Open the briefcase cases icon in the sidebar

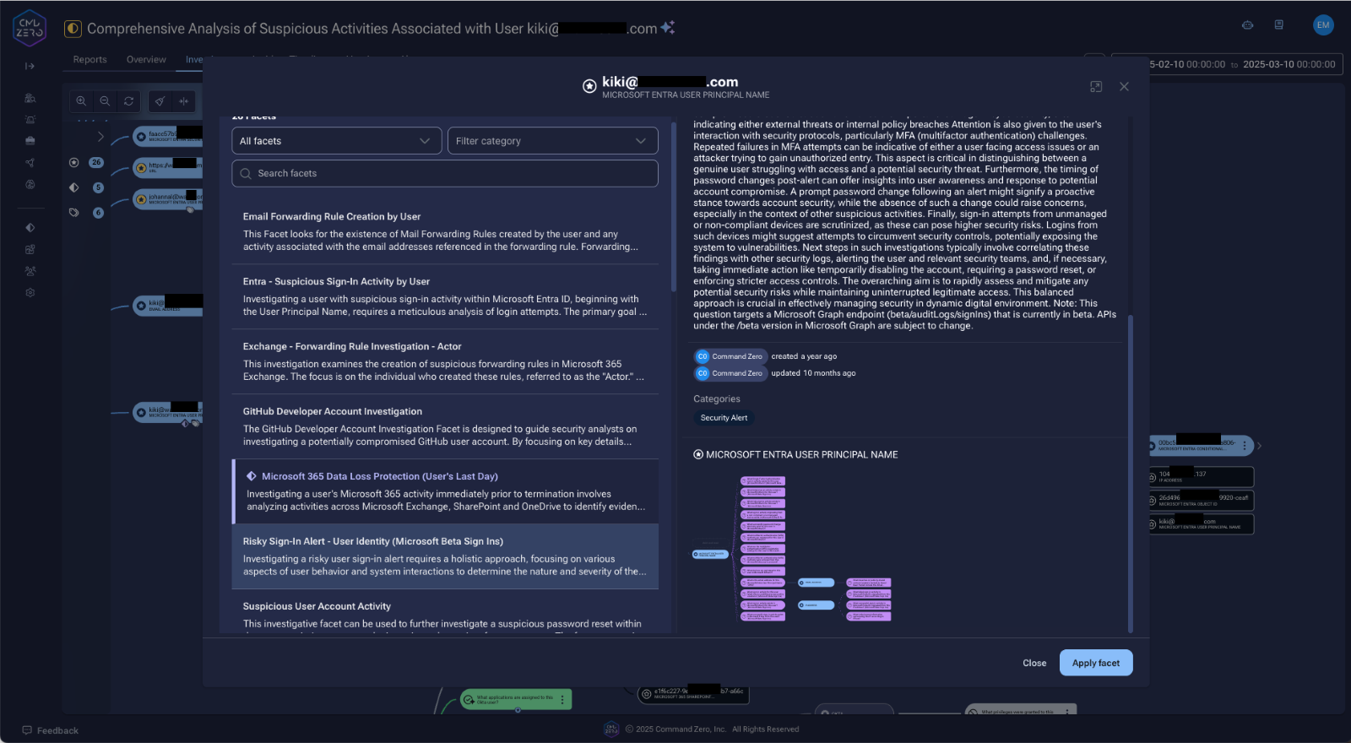(30, 141)
